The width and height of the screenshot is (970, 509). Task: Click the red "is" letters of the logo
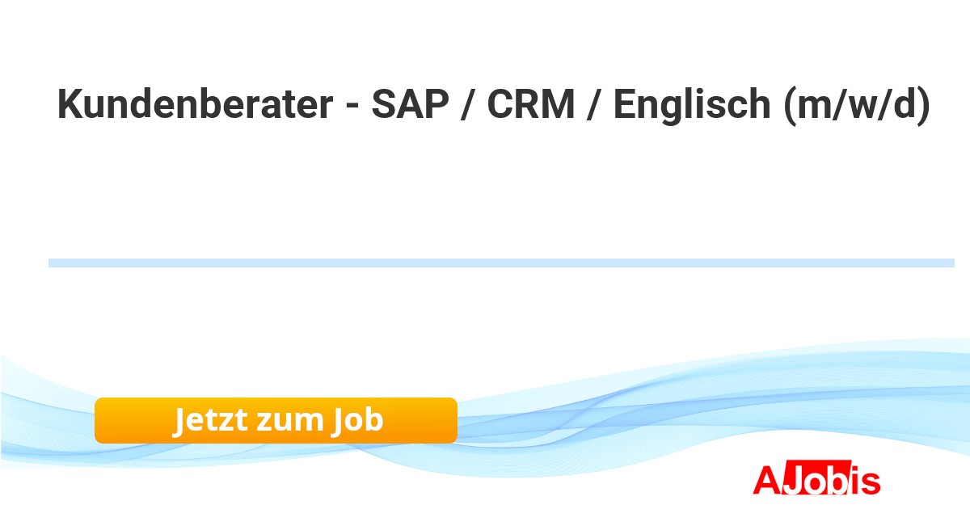click(863, 481)
